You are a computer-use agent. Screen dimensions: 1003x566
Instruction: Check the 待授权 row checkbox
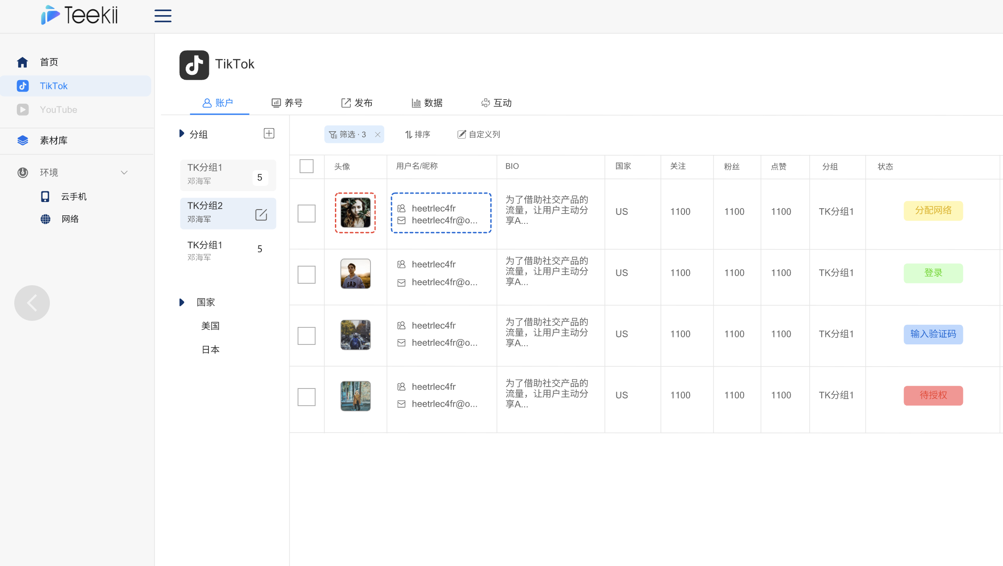pyautogui.click(x=306, y=397)
